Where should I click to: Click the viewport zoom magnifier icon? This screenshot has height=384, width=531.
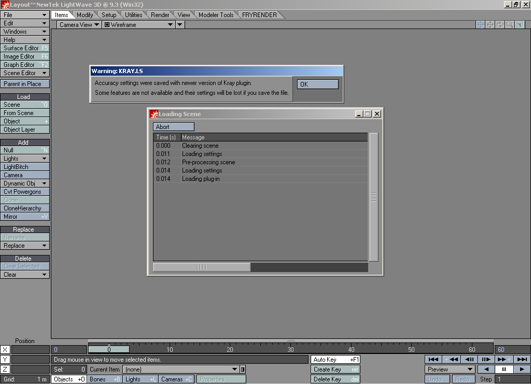(x=510, y=25)
